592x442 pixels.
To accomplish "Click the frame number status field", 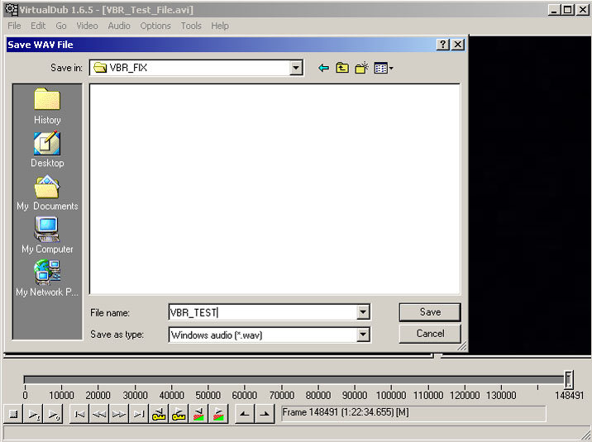I will [x=413, y=413].
